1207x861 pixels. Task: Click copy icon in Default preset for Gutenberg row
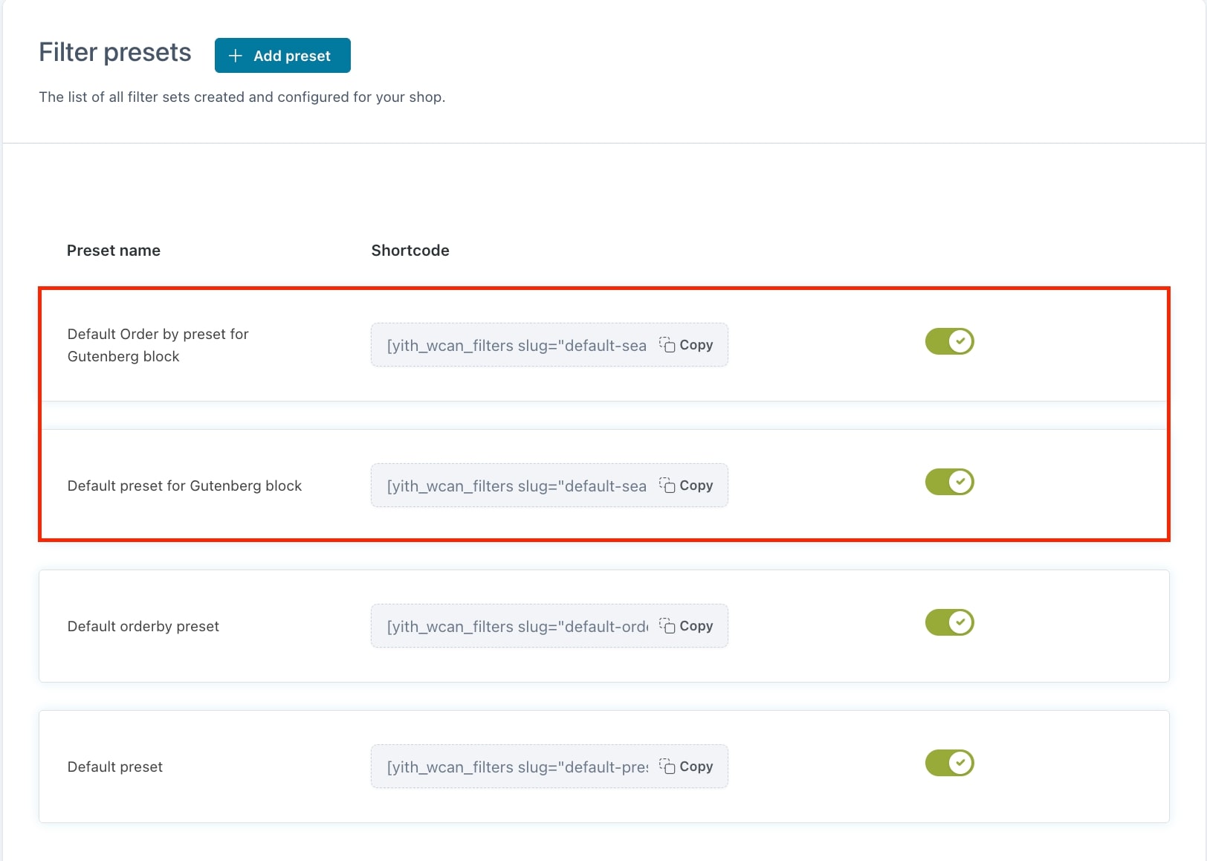(x=667, y=486)
